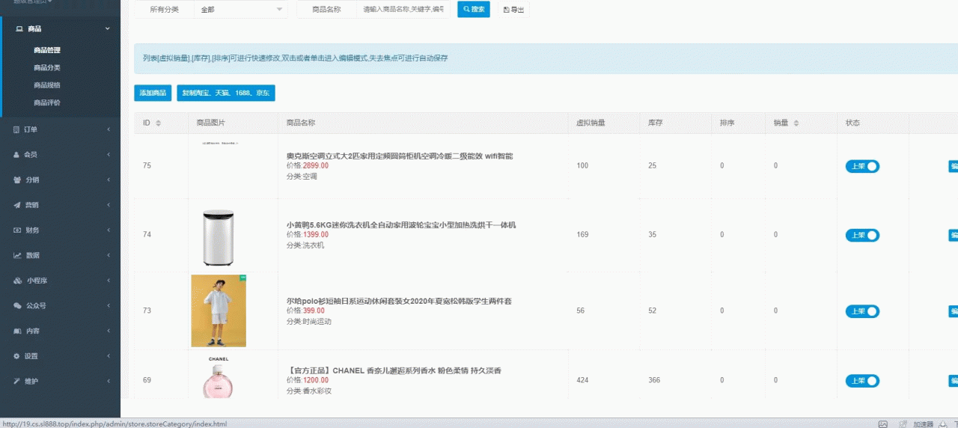The height and width of the screenshot is (428, 958).
Task: Click the 设置 (Settings) gear icon
Action: tap(16, 356)
